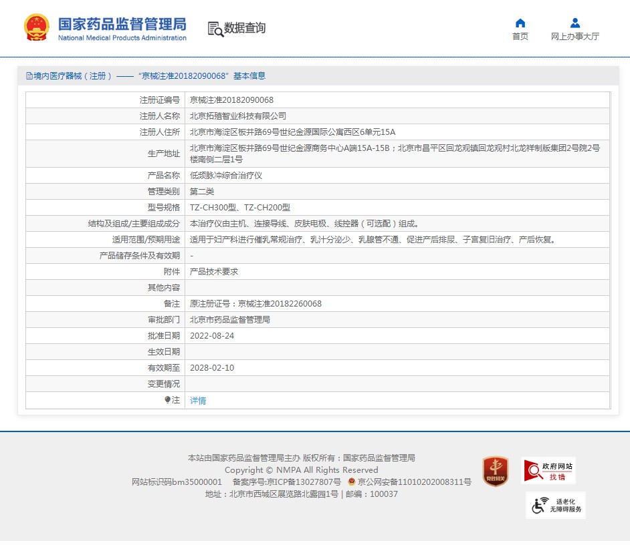Select registration number 京械注准20182090068 in table

click(x=231, y=100)
